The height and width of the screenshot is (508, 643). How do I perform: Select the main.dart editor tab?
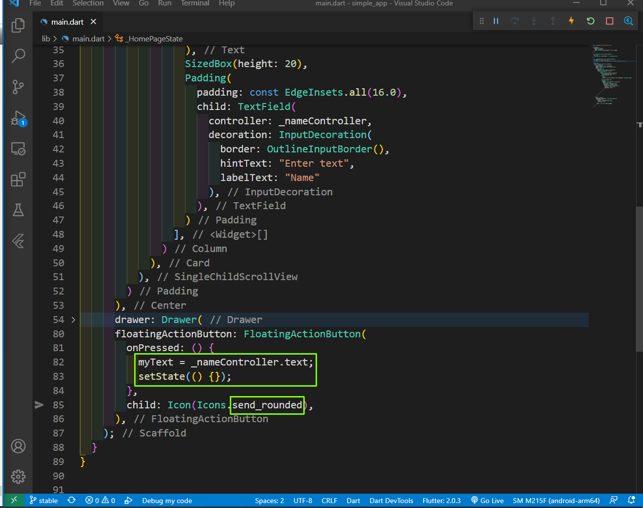[x=68, y=22]
